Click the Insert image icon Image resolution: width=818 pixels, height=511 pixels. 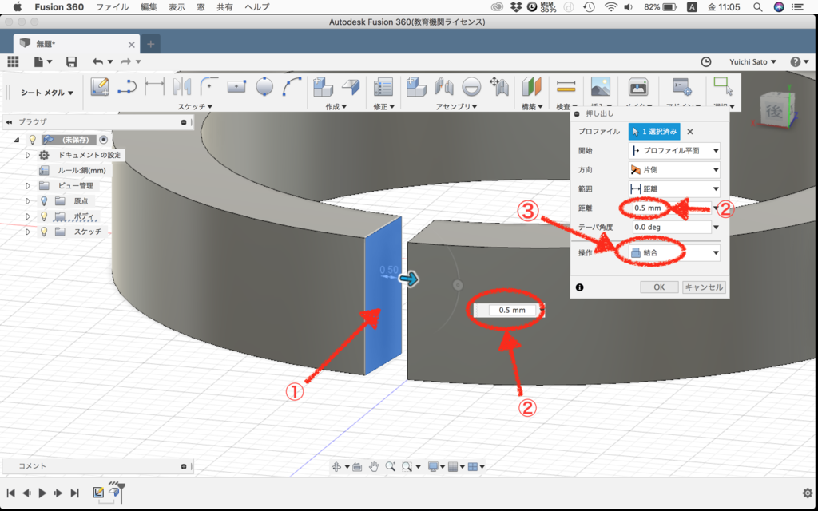point(601,86)
